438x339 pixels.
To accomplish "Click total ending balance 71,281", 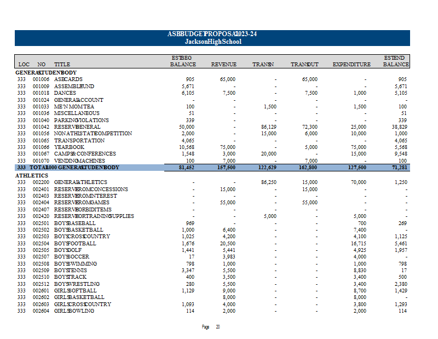I will (x=400, y=168).
